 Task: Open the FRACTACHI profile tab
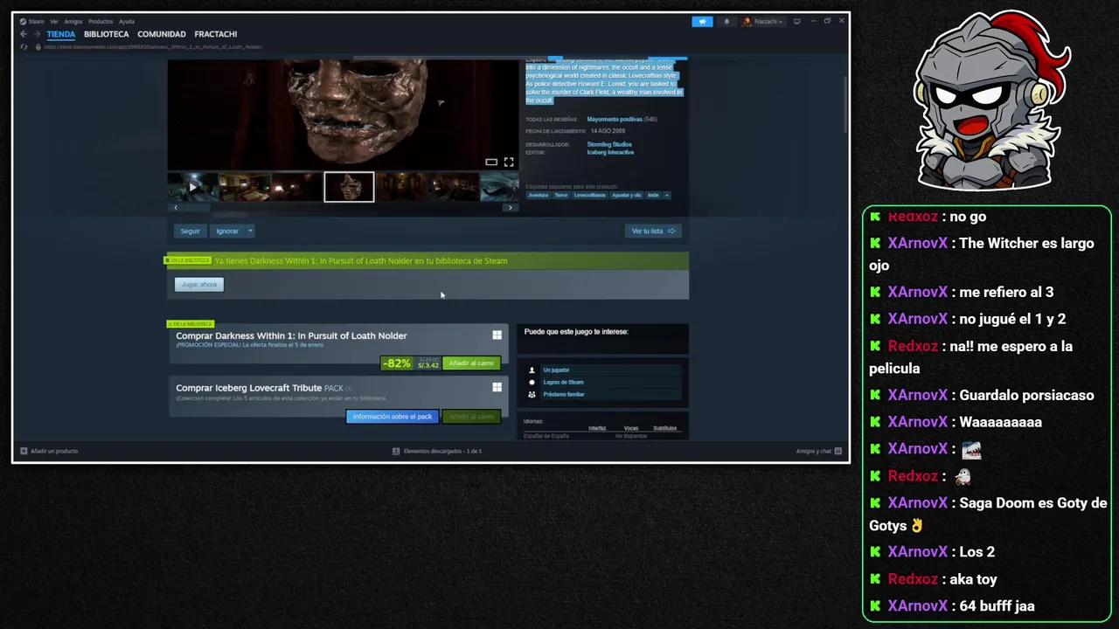tap(216, 34)
